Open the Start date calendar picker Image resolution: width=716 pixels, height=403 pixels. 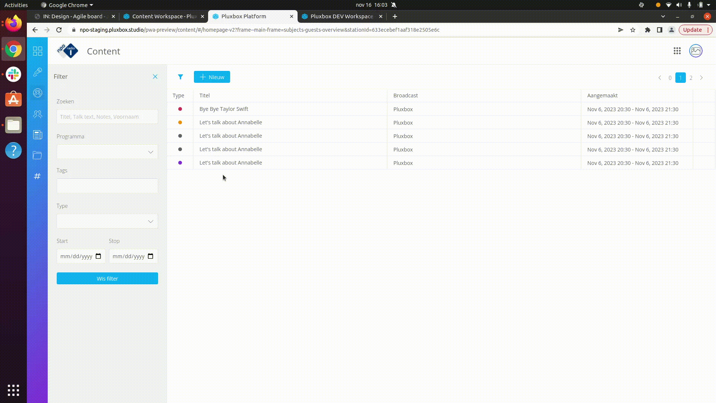pyautogui.click(x=98, y=256)
